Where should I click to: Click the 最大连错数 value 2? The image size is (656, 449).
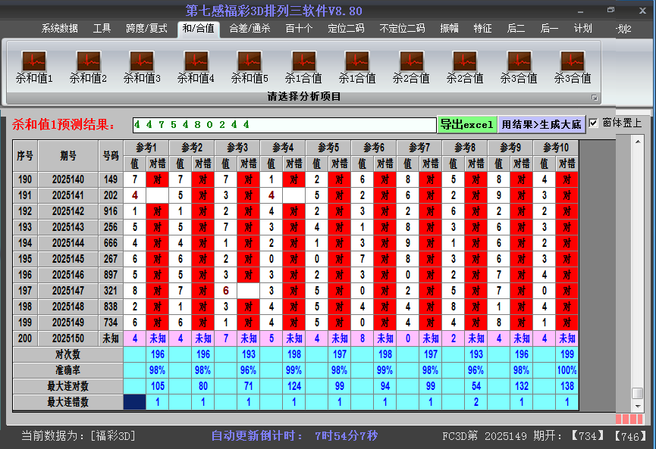(x=476, y=402)
